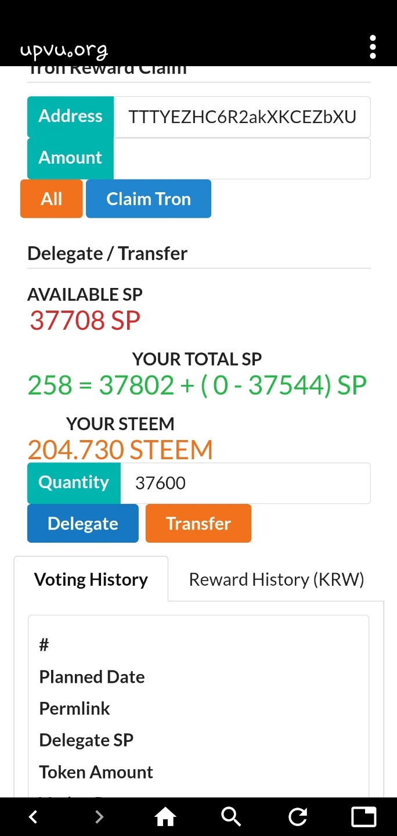Tap the browser back arrow
Image resolution: width=397 pixels, height=836 pixels.
pyautogui.click(x=33, y=817)
